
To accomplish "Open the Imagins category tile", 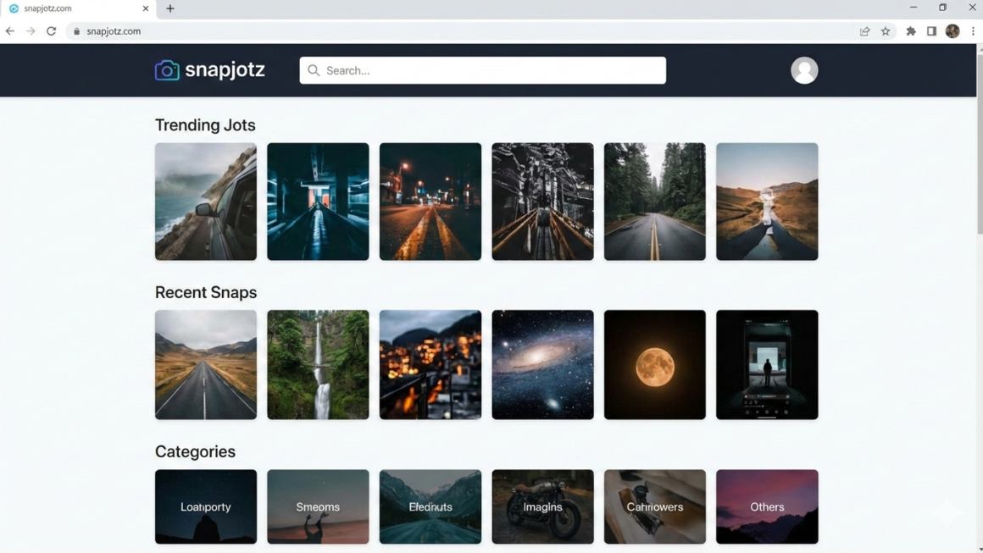I will (542, 506).
